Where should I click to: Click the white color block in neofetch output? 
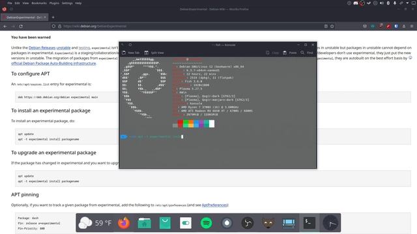point(212,123)
